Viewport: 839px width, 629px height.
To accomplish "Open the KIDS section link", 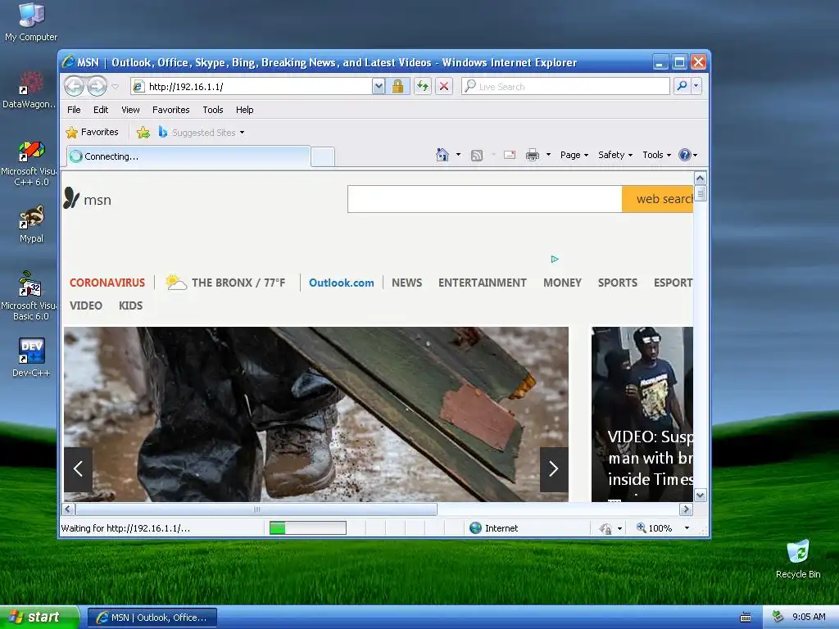I will pyautogui.click(x=130, y=305).
